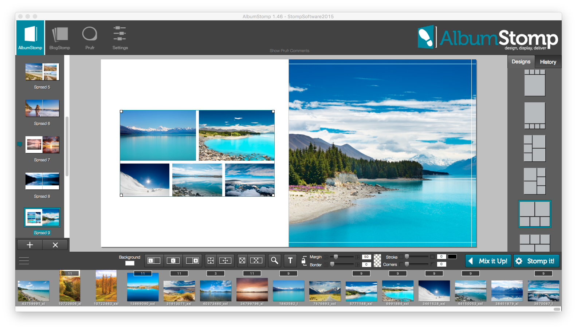The height and width of the screenshot is (330, 577).
Task: Click the wide fit-to-frame cross icon
Action: (x=256, y=260)
